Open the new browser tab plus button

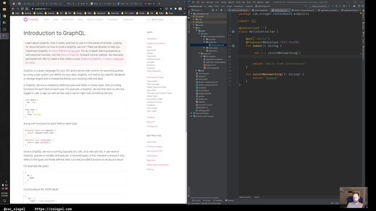[159, 4]
